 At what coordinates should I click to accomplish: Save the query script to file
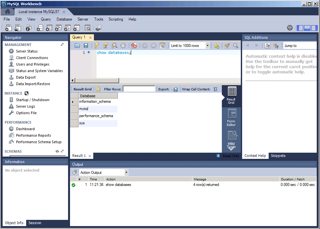[86, 46]
